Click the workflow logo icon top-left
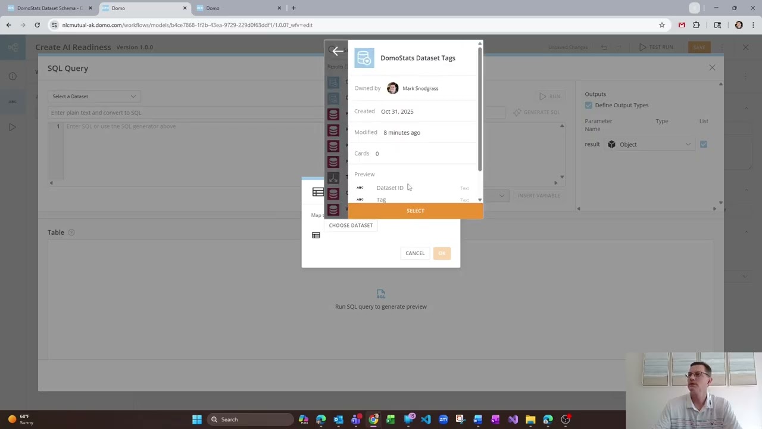762x429 pixels. coord(13,47)
